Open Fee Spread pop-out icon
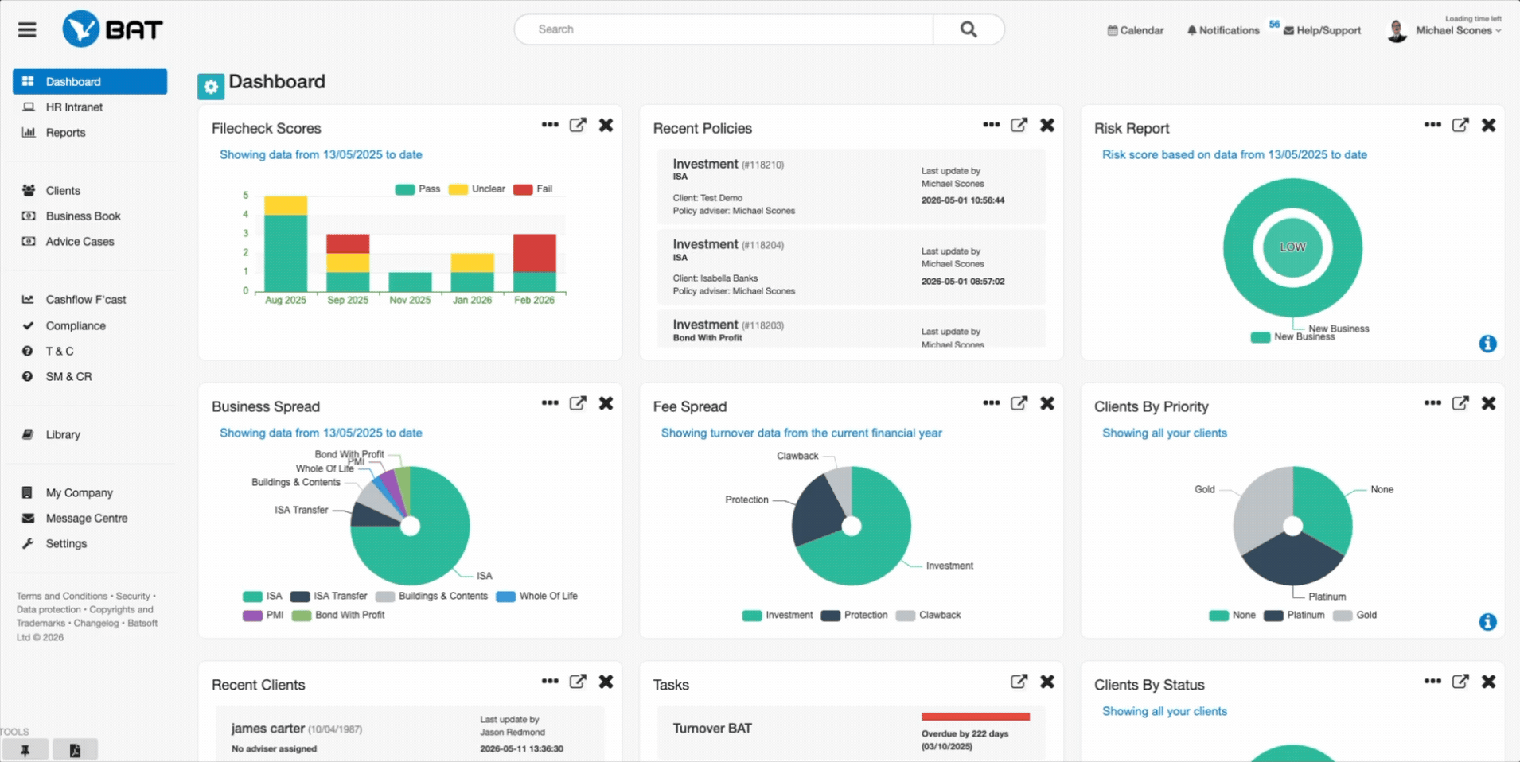 coord(1019,403)
